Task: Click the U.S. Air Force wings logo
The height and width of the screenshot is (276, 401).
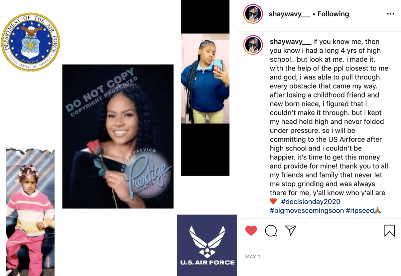Action: coord(207,245)
